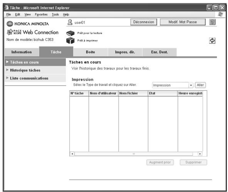Click the Déconnexion button
This screenshot has height=192, width=228.
click(x=144, y=22)
